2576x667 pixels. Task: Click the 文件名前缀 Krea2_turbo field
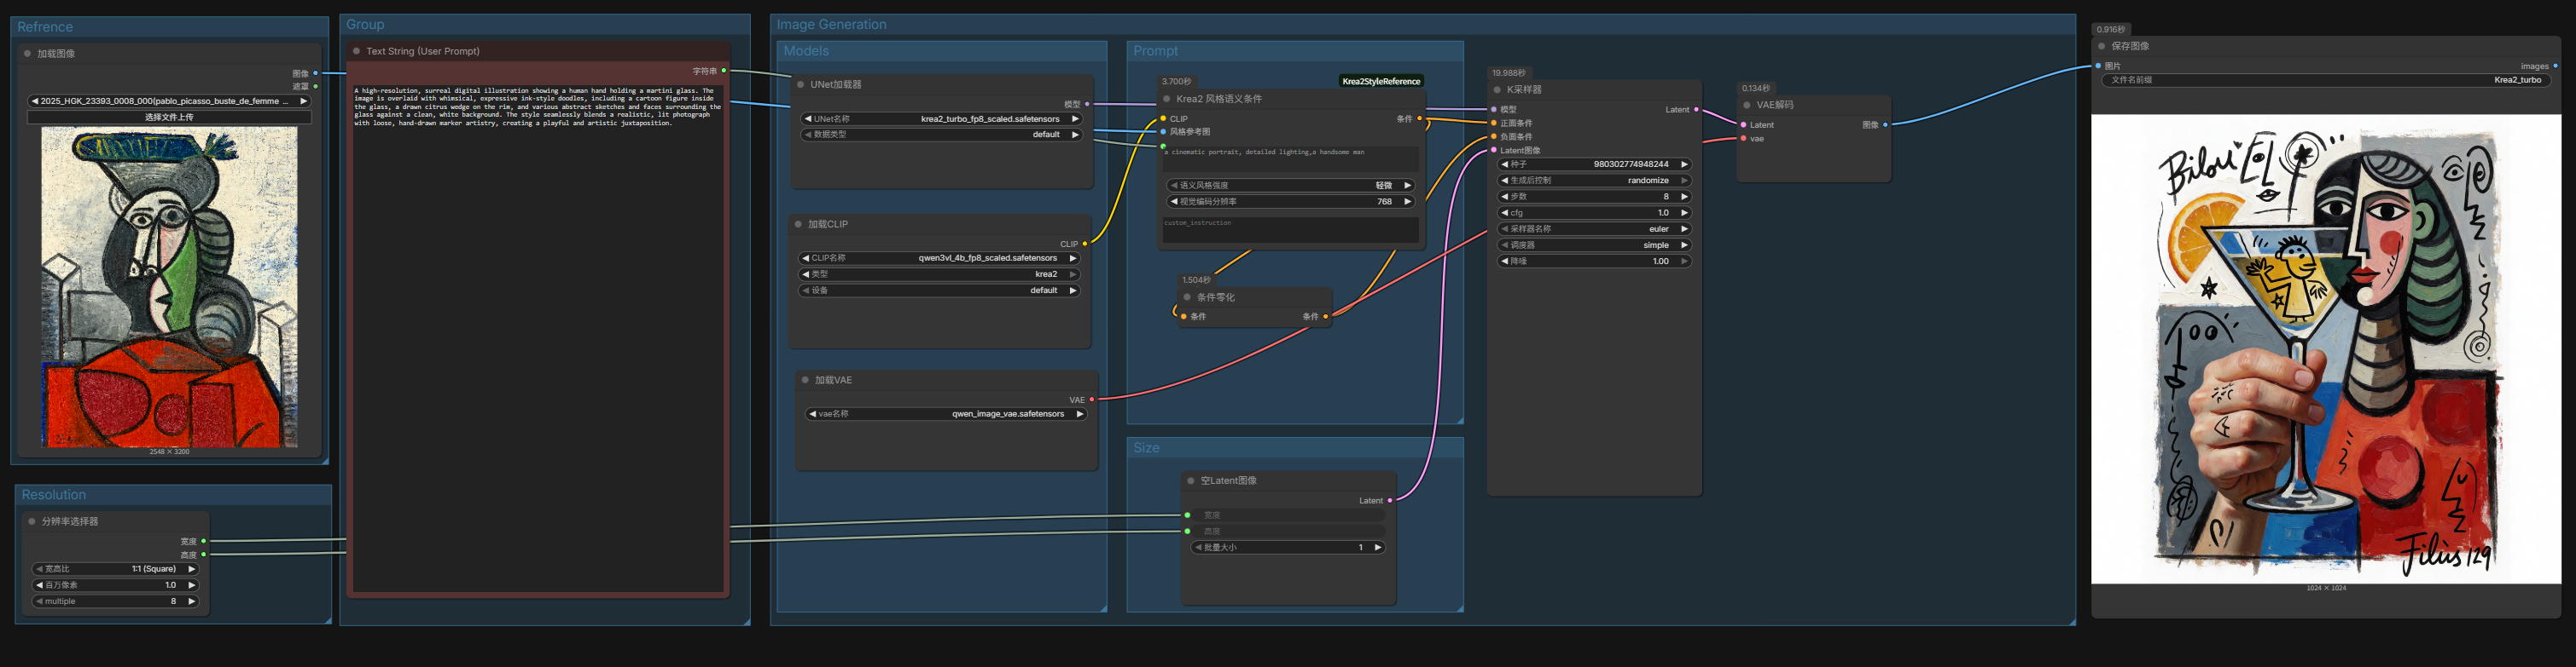point(2326,80)
